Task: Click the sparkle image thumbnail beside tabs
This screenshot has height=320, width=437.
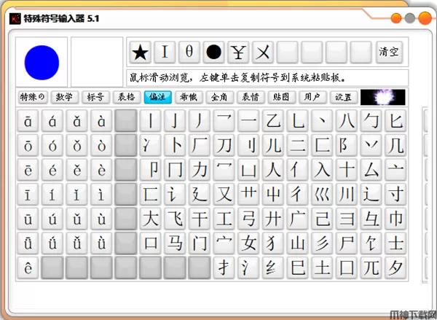Action: click(383, 97)
